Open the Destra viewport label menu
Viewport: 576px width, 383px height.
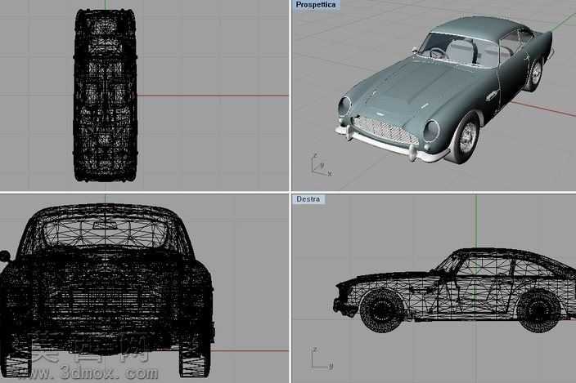[308, 199]
